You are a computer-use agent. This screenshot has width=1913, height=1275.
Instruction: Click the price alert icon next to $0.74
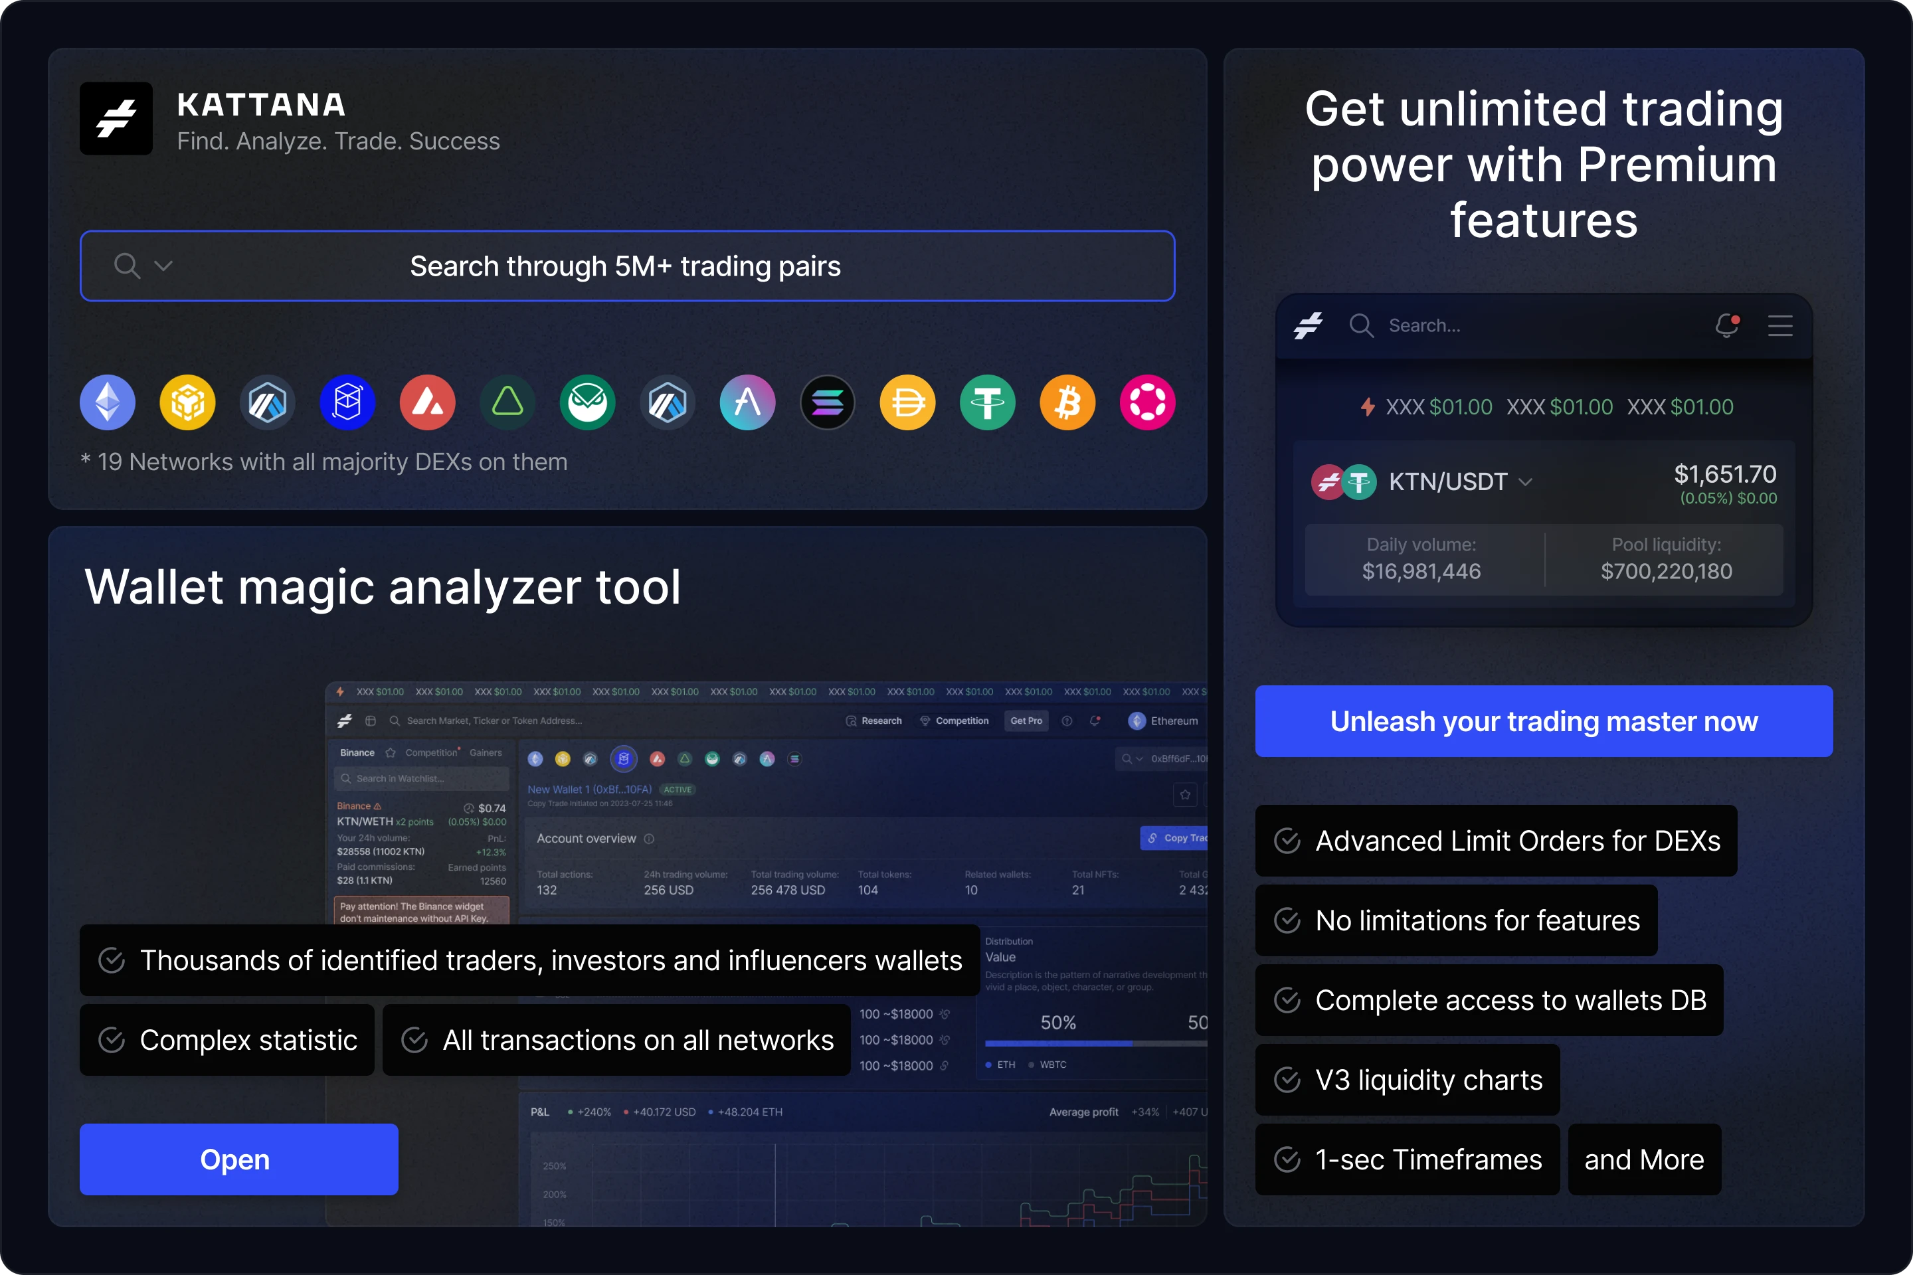point(468,807)
